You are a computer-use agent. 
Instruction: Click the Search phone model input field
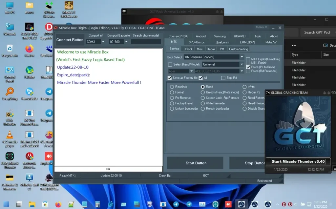(145, 41)
